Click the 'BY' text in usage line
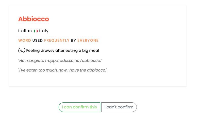This screenshot has width=200, height=116. pyautogui.click(x=73, y=40)
